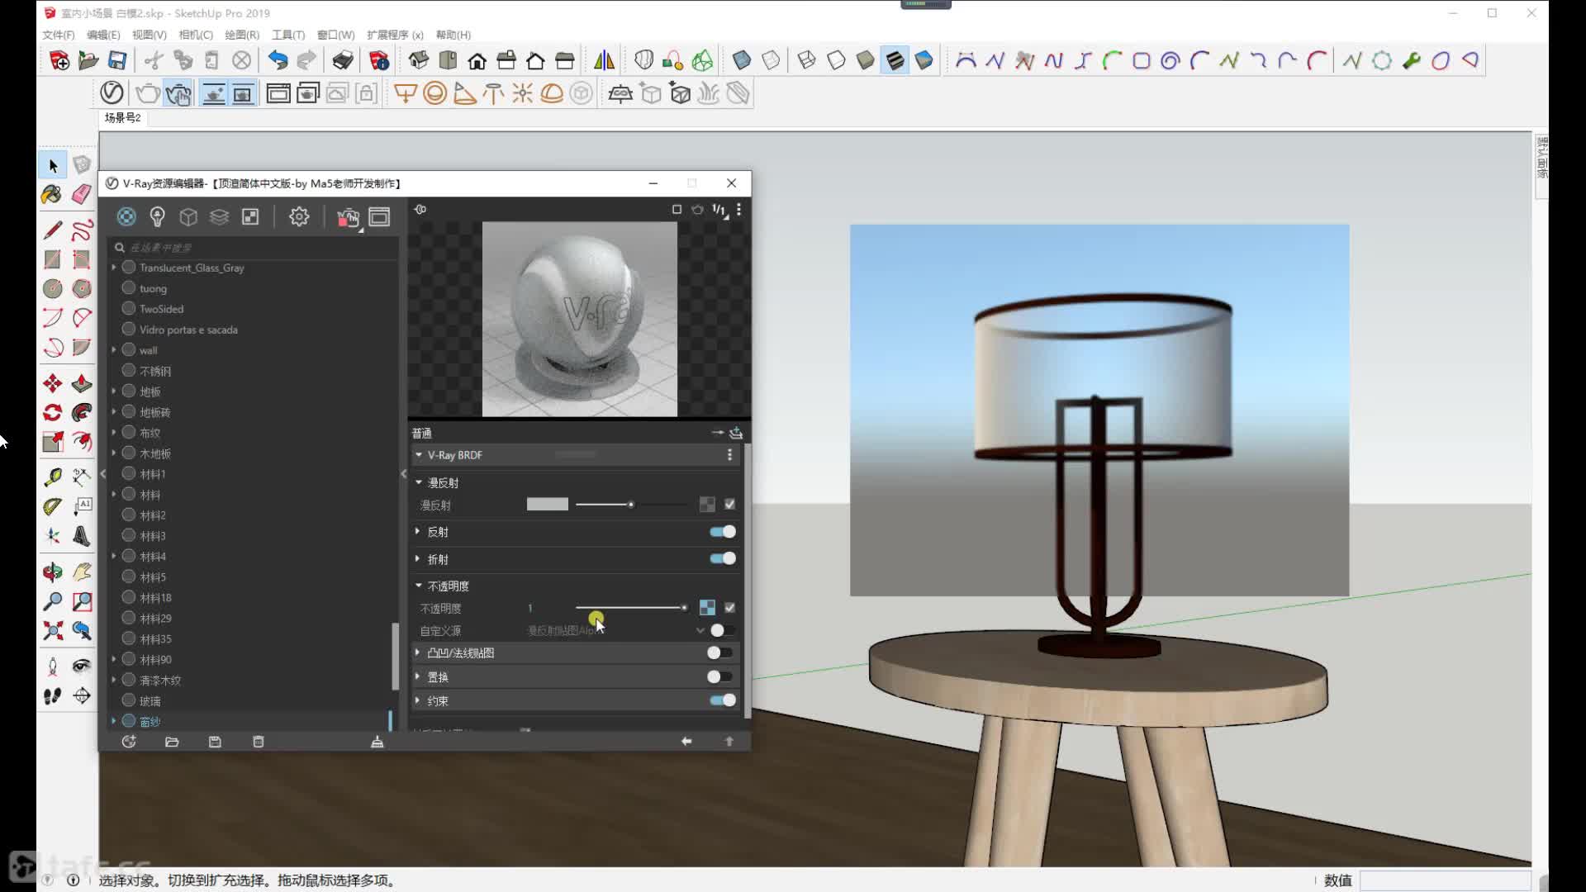The image size is (1586, 892).
Task: Switch to the 场景号2 scene tab
Action: (122, 118)
